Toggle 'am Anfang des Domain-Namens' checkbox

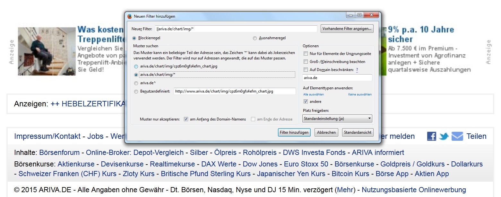(x=186, y=119)
